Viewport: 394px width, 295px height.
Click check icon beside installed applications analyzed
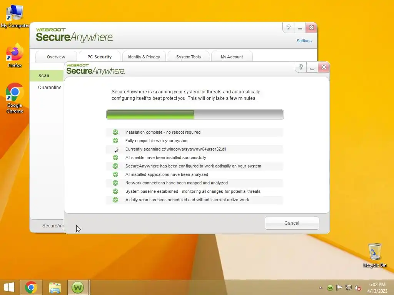point(115,174)
